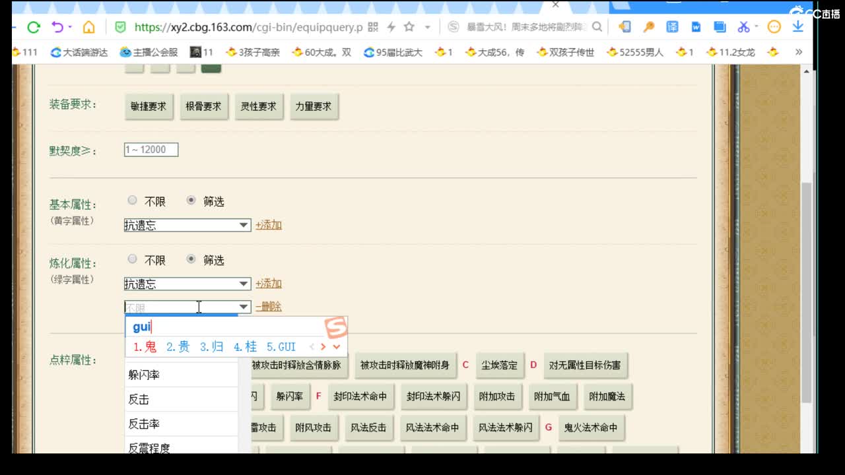Open the 11.2女龙 bookmark

click(x=730, y=52)
